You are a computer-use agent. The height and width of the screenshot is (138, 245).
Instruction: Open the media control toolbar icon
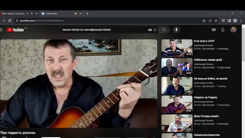(223, 20)
